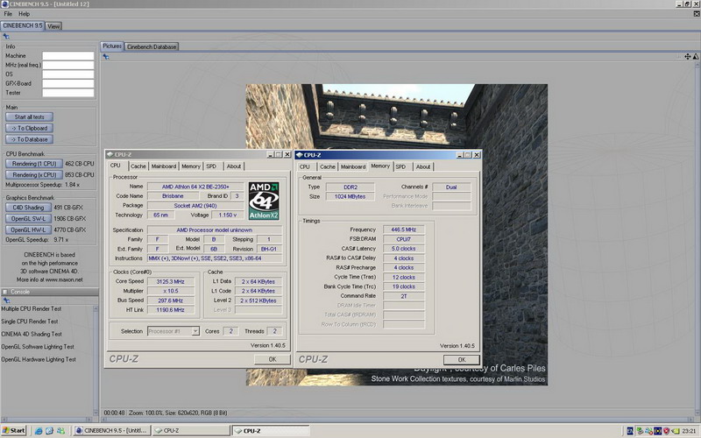
Task: Click the Tester input field
Action: (x=68, y=93)
